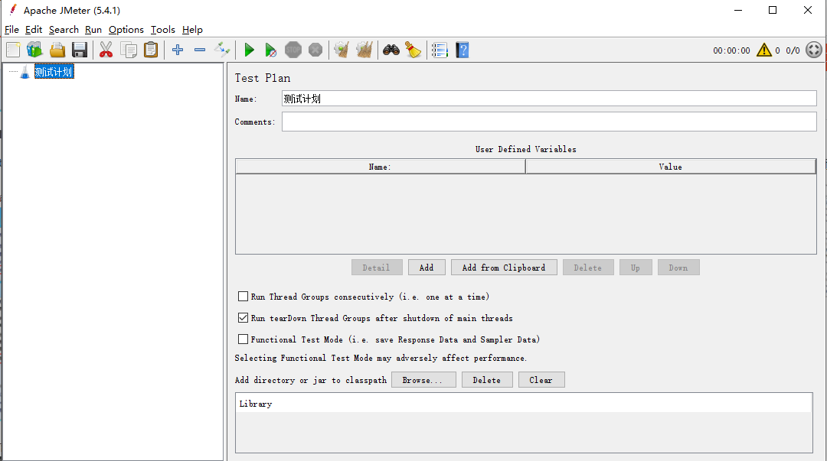The width and height of the screenshot is (827, 461).
Task: Click the New test plan icon
Action: point(13,50)
